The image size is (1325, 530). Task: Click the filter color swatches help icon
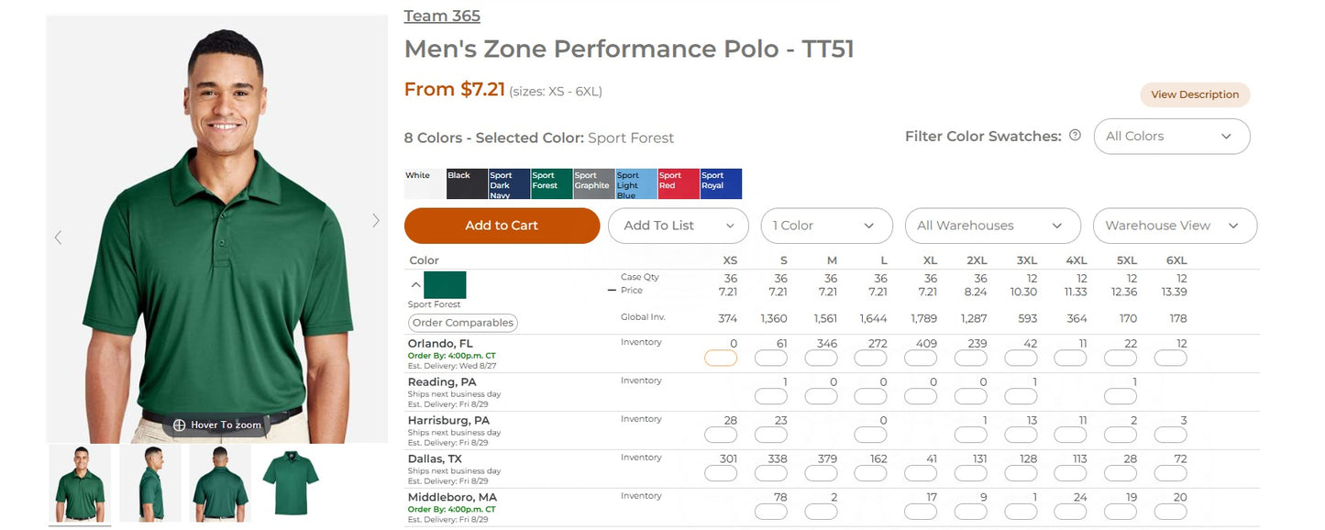1075,135
